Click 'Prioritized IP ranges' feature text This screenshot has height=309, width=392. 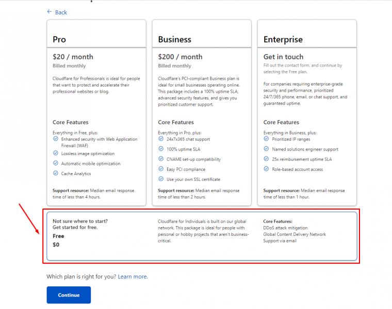[x=291, y=139]
